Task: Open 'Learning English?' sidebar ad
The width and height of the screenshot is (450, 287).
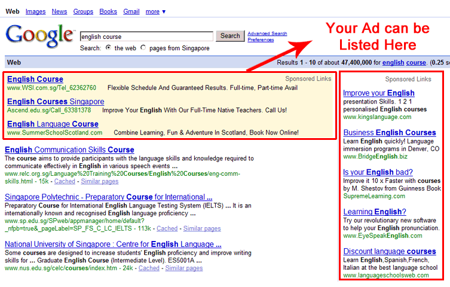Action: tap(375, 212)
